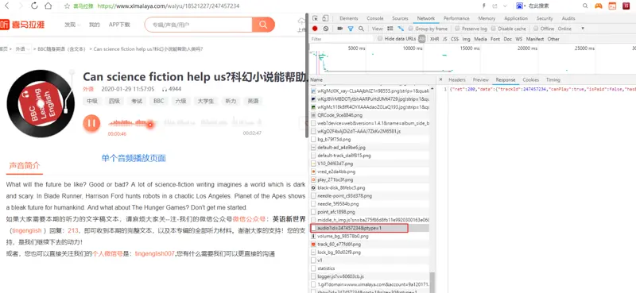Select the audio?id=247457234&ptype=1 request
636x293 pixels.
tap(359, 228)
